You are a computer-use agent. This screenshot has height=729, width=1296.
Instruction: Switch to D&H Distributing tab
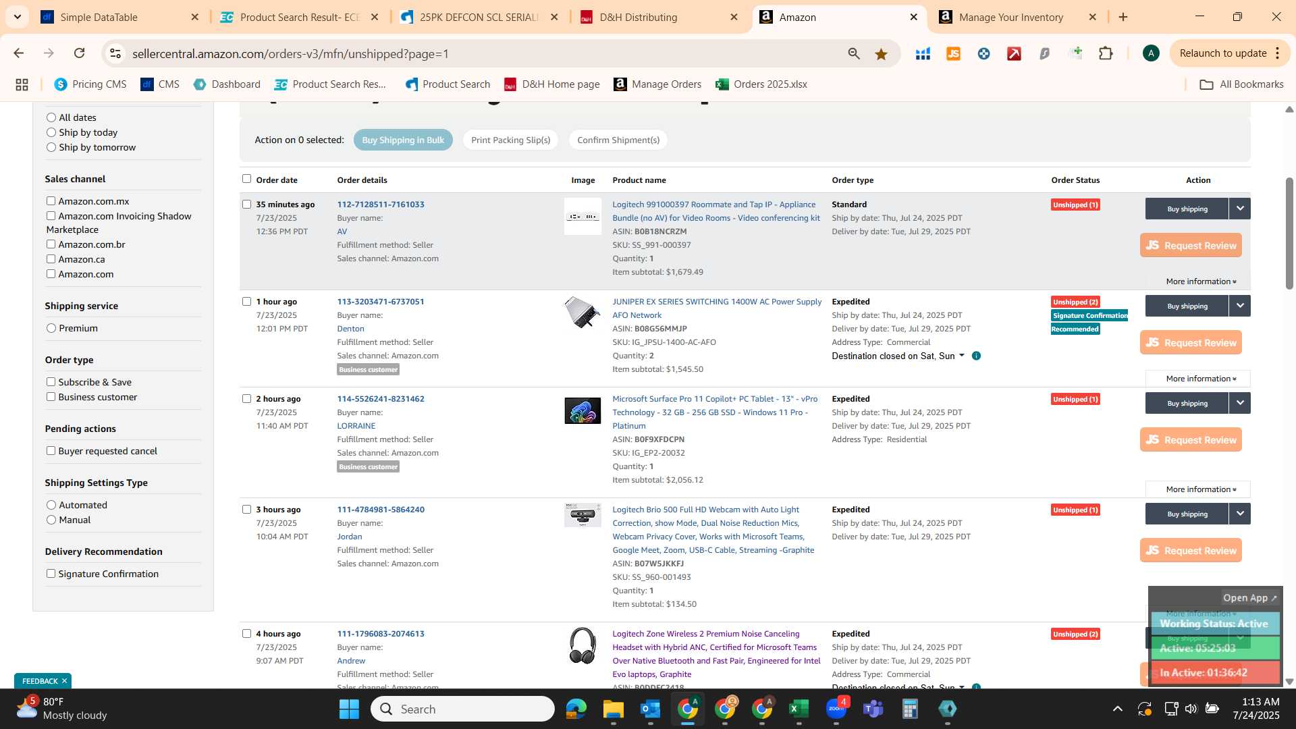pos(659,18)
